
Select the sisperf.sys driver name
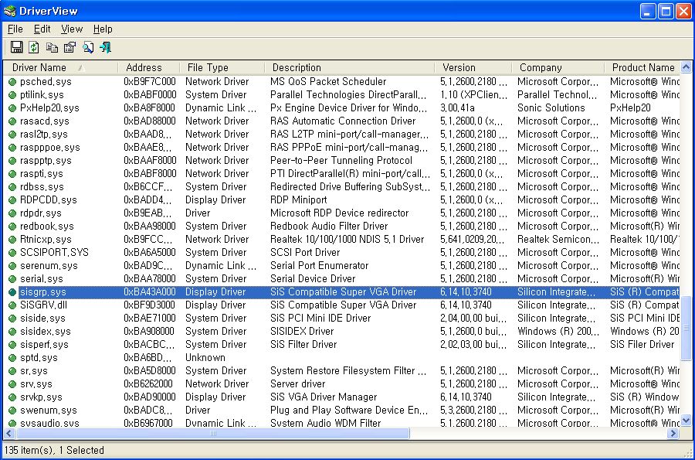point(44,345)
